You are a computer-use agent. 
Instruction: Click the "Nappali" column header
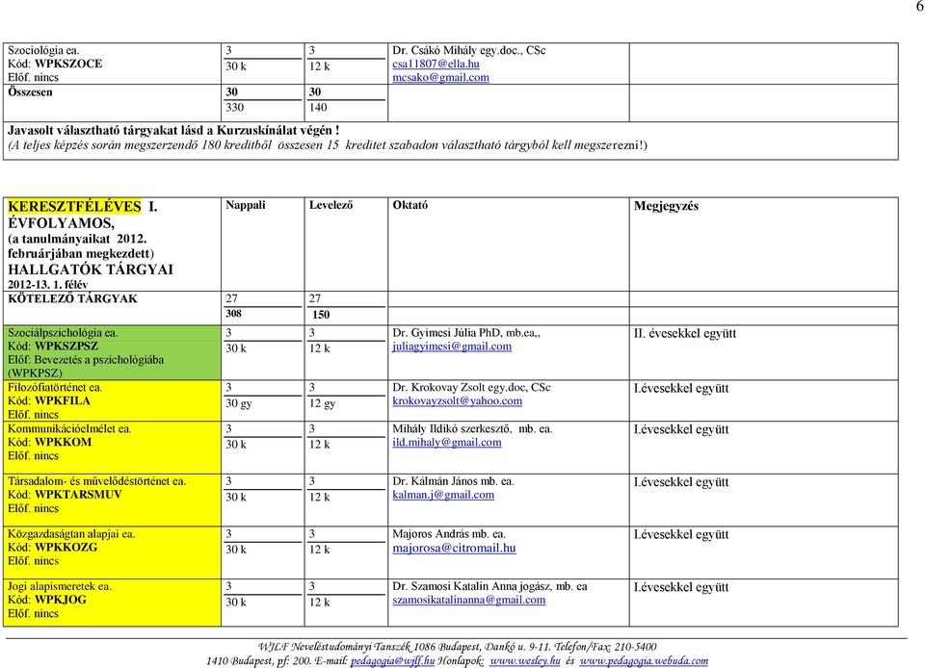tap(246, 205)
